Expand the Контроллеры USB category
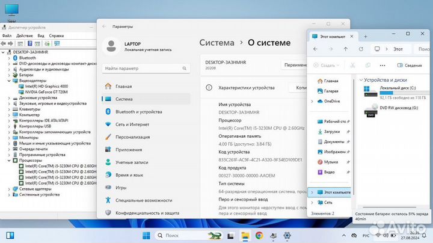433x243 pixels. [9, 126]
